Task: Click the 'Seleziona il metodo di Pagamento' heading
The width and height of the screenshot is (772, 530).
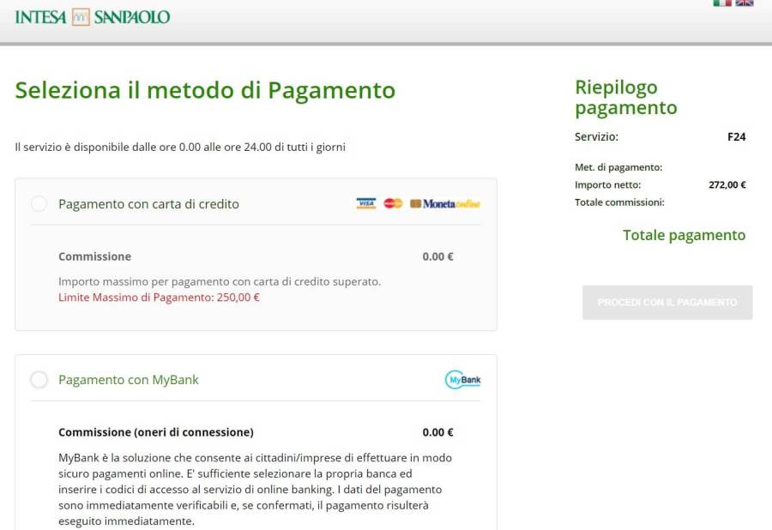Action: tap(205, 90)
